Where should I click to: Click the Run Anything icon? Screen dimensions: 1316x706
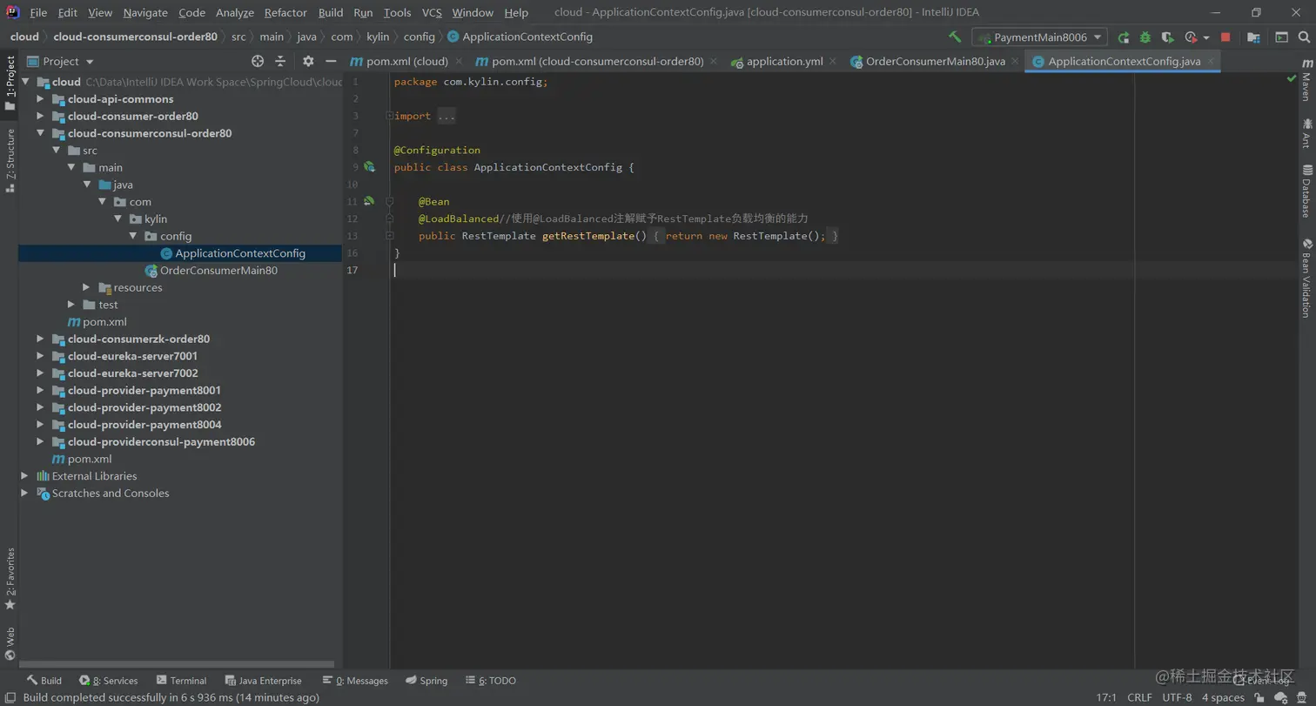tap(1281, 37)
